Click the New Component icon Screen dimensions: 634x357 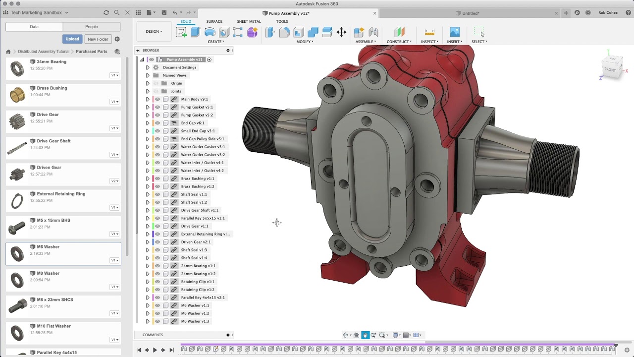359,32
